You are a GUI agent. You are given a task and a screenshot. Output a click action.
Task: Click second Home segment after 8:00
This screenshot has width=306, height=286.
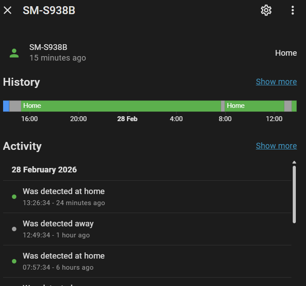tap(254, 106)
